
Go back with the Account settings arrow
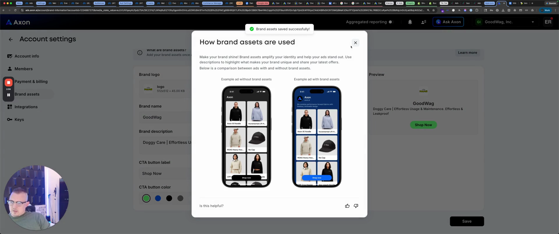point(11,39)
